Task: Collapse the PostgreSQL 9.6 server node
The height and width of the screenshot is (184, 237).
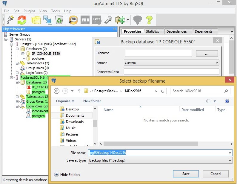Action: pyautogui.click(x=11, y=77)
